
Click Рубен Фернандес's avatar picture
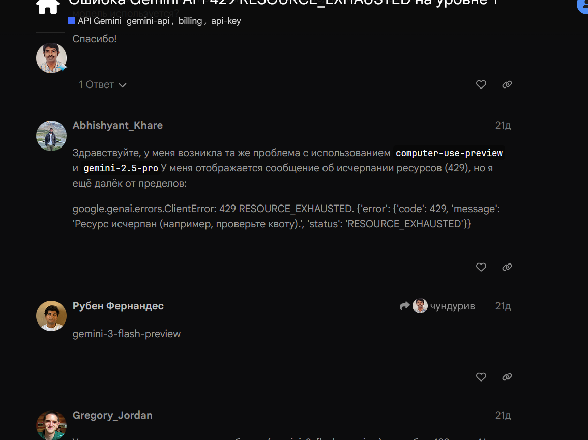tap(51, 316)
